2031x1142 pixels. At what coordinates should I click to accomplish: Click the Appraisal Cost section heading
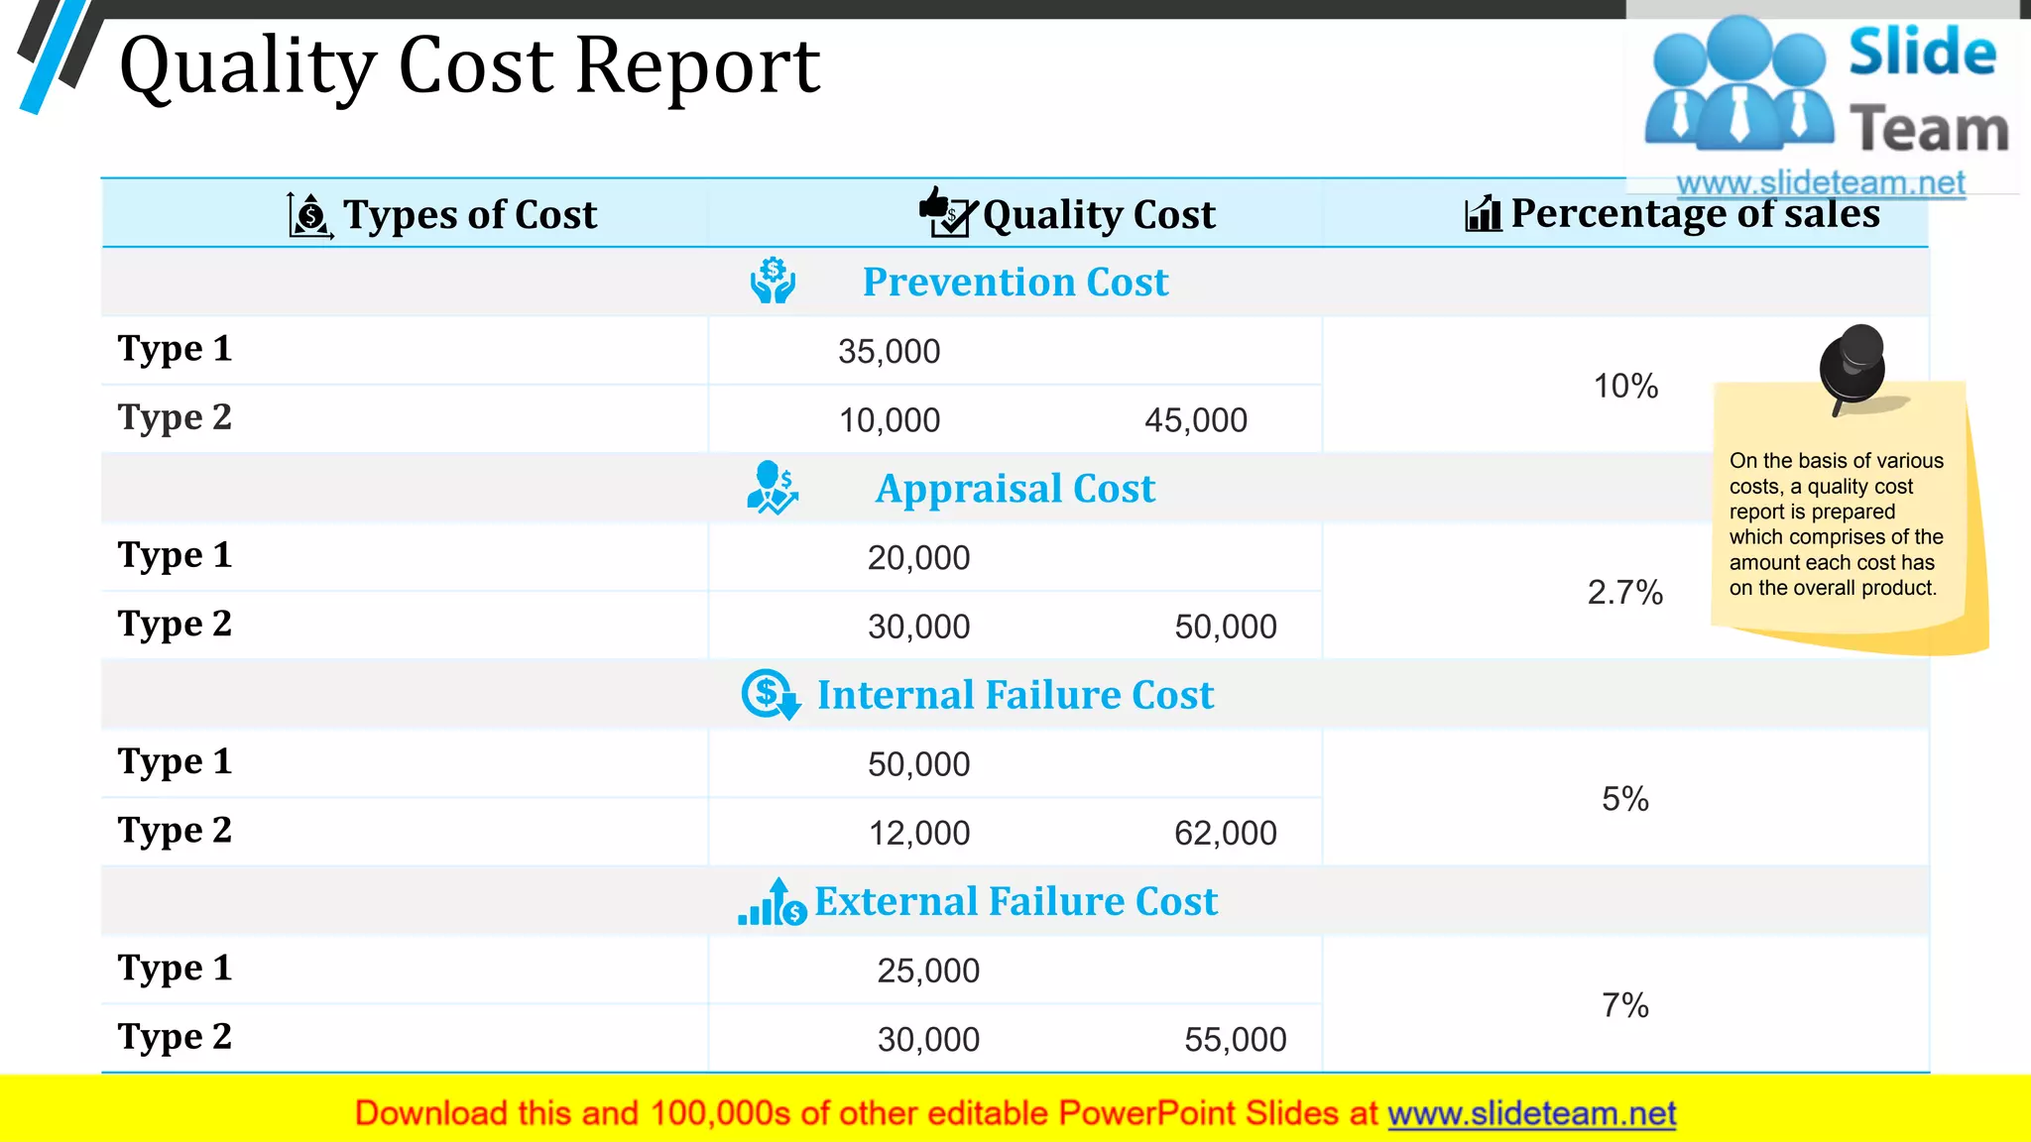(x=1015, y=489)
